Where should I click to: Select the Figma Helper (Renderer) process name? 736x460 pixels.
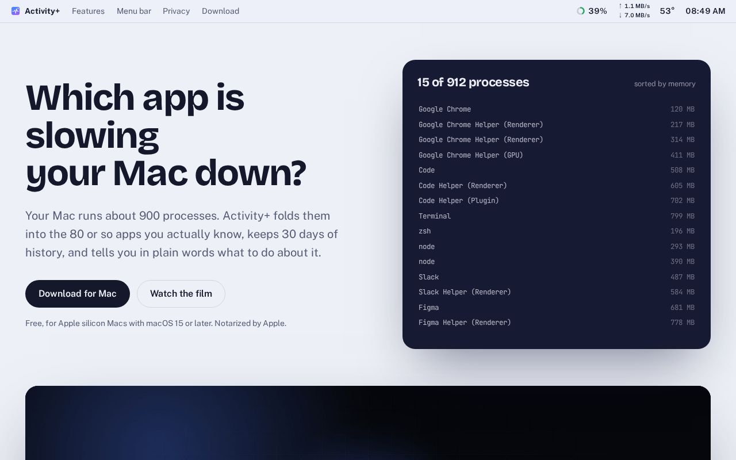pos(465,323)
